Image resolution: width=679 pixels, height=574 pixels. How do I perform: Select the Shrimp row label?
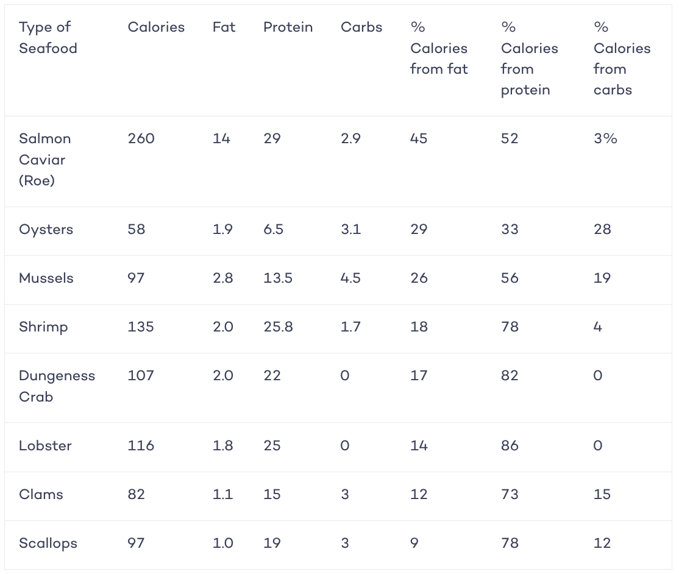(x=43, y=327)
